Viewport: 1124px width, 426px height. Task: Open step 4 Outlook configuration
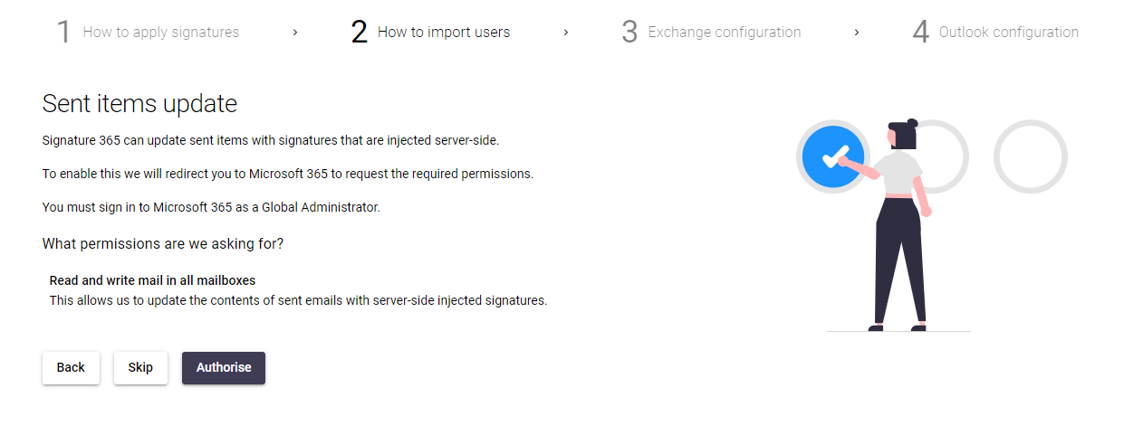[x=995, y=33]
